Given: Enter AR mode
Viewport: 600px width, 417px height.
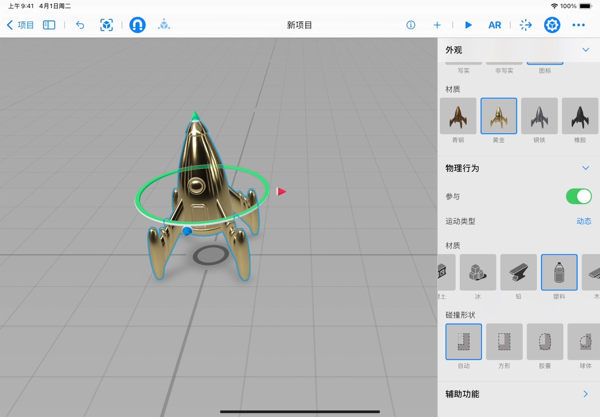Looking at the screenshot, I should coord(494,25).
